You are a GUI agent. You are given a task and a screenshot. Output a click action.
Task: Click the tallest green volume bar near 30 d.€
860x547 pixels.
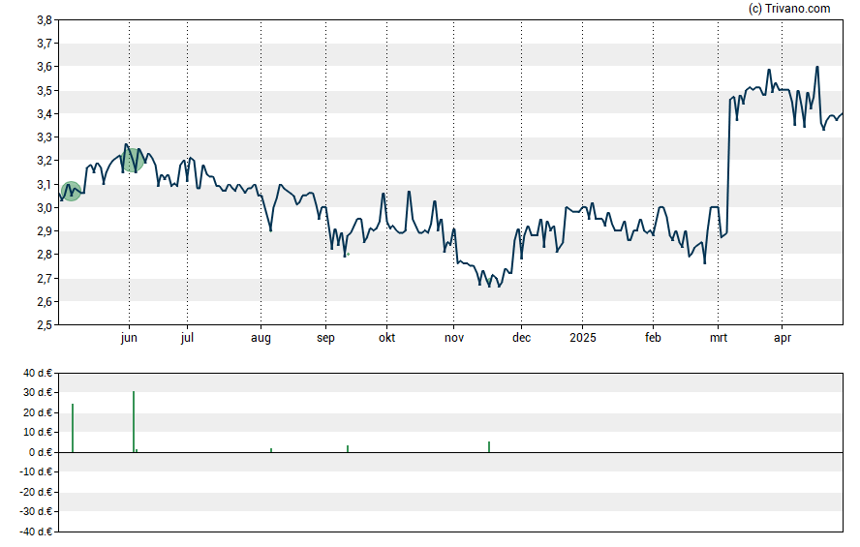click(x=134, y=421)
